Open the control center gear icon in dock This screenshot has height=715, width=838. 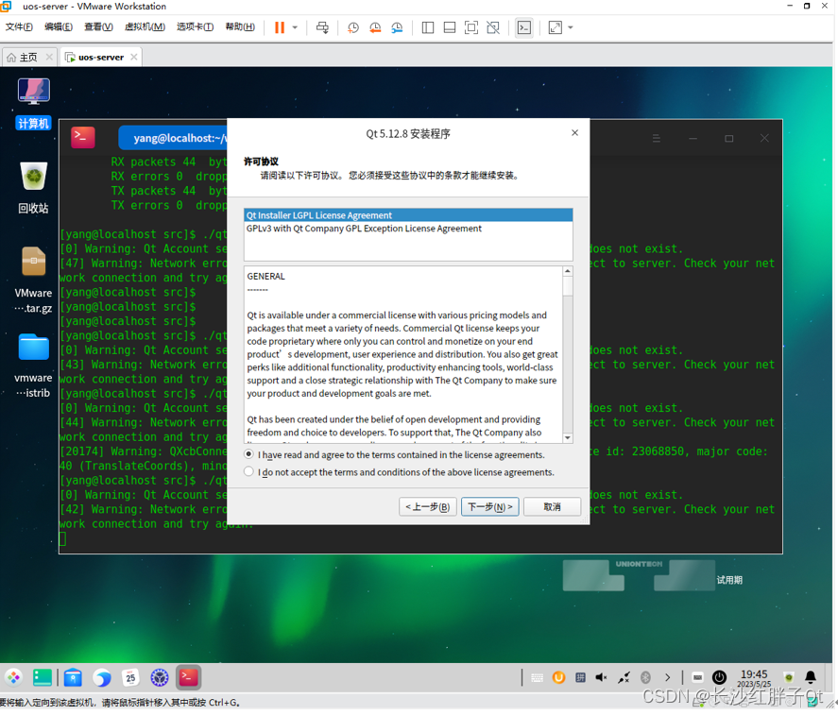pos(160,677)
